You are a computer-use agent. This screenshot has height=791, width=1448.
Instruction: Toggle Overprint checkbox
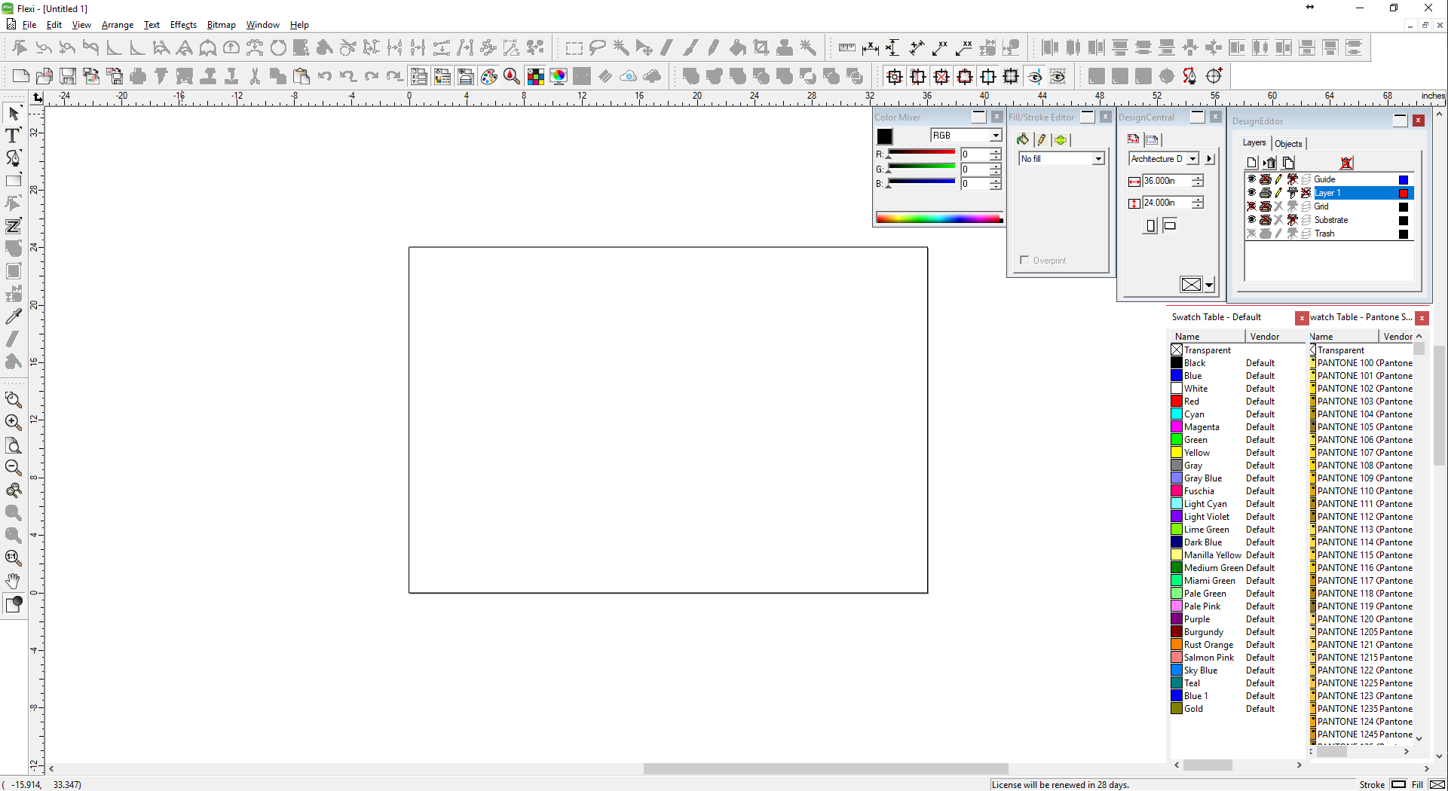[x=1024, y=260]
